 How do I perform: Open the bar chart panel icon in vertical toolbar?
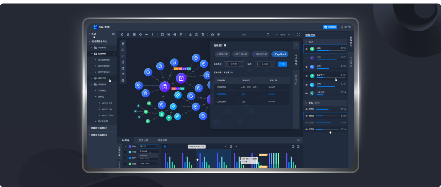(x=123, y=50)
